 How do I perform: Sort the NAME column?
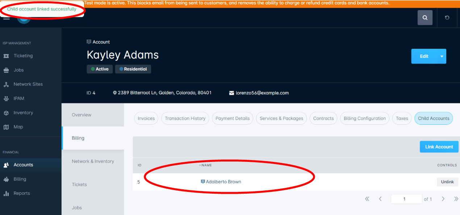click(206, 165)
